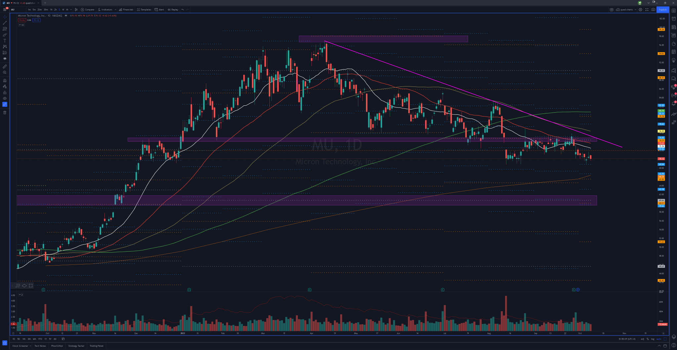Hide all drawings with the eye icon
Viewport: 677px width, 350px height.
5,98
